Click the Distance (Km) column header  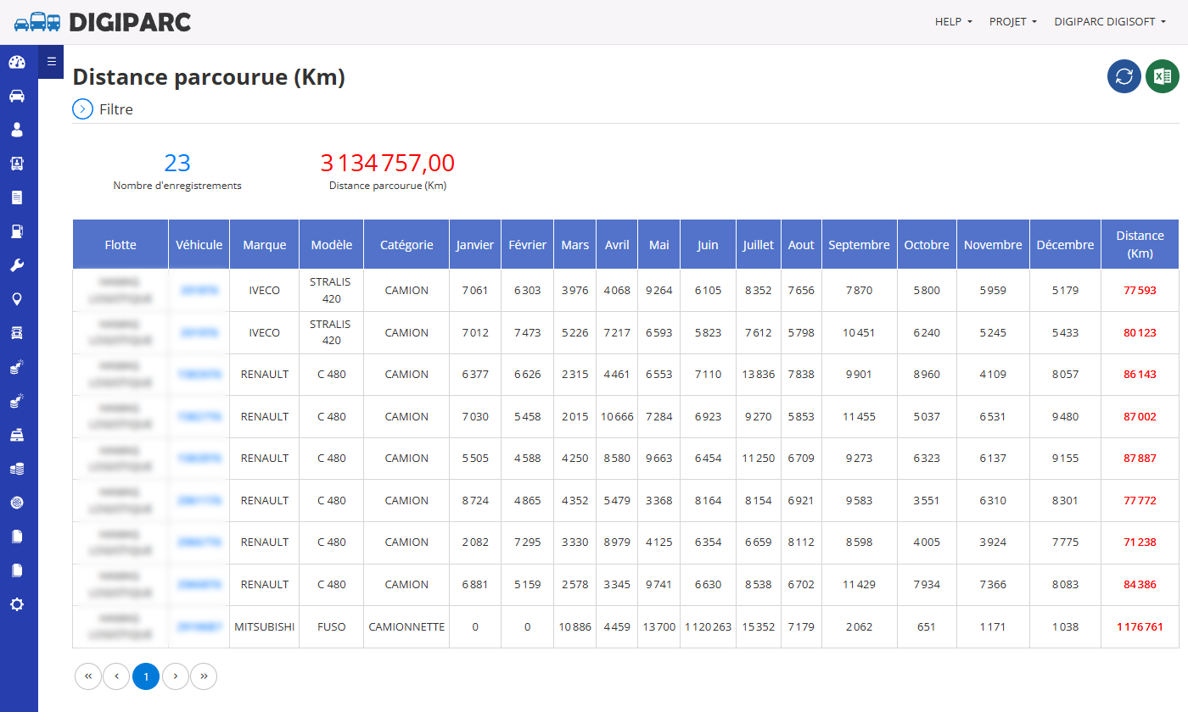[1140, 245]
